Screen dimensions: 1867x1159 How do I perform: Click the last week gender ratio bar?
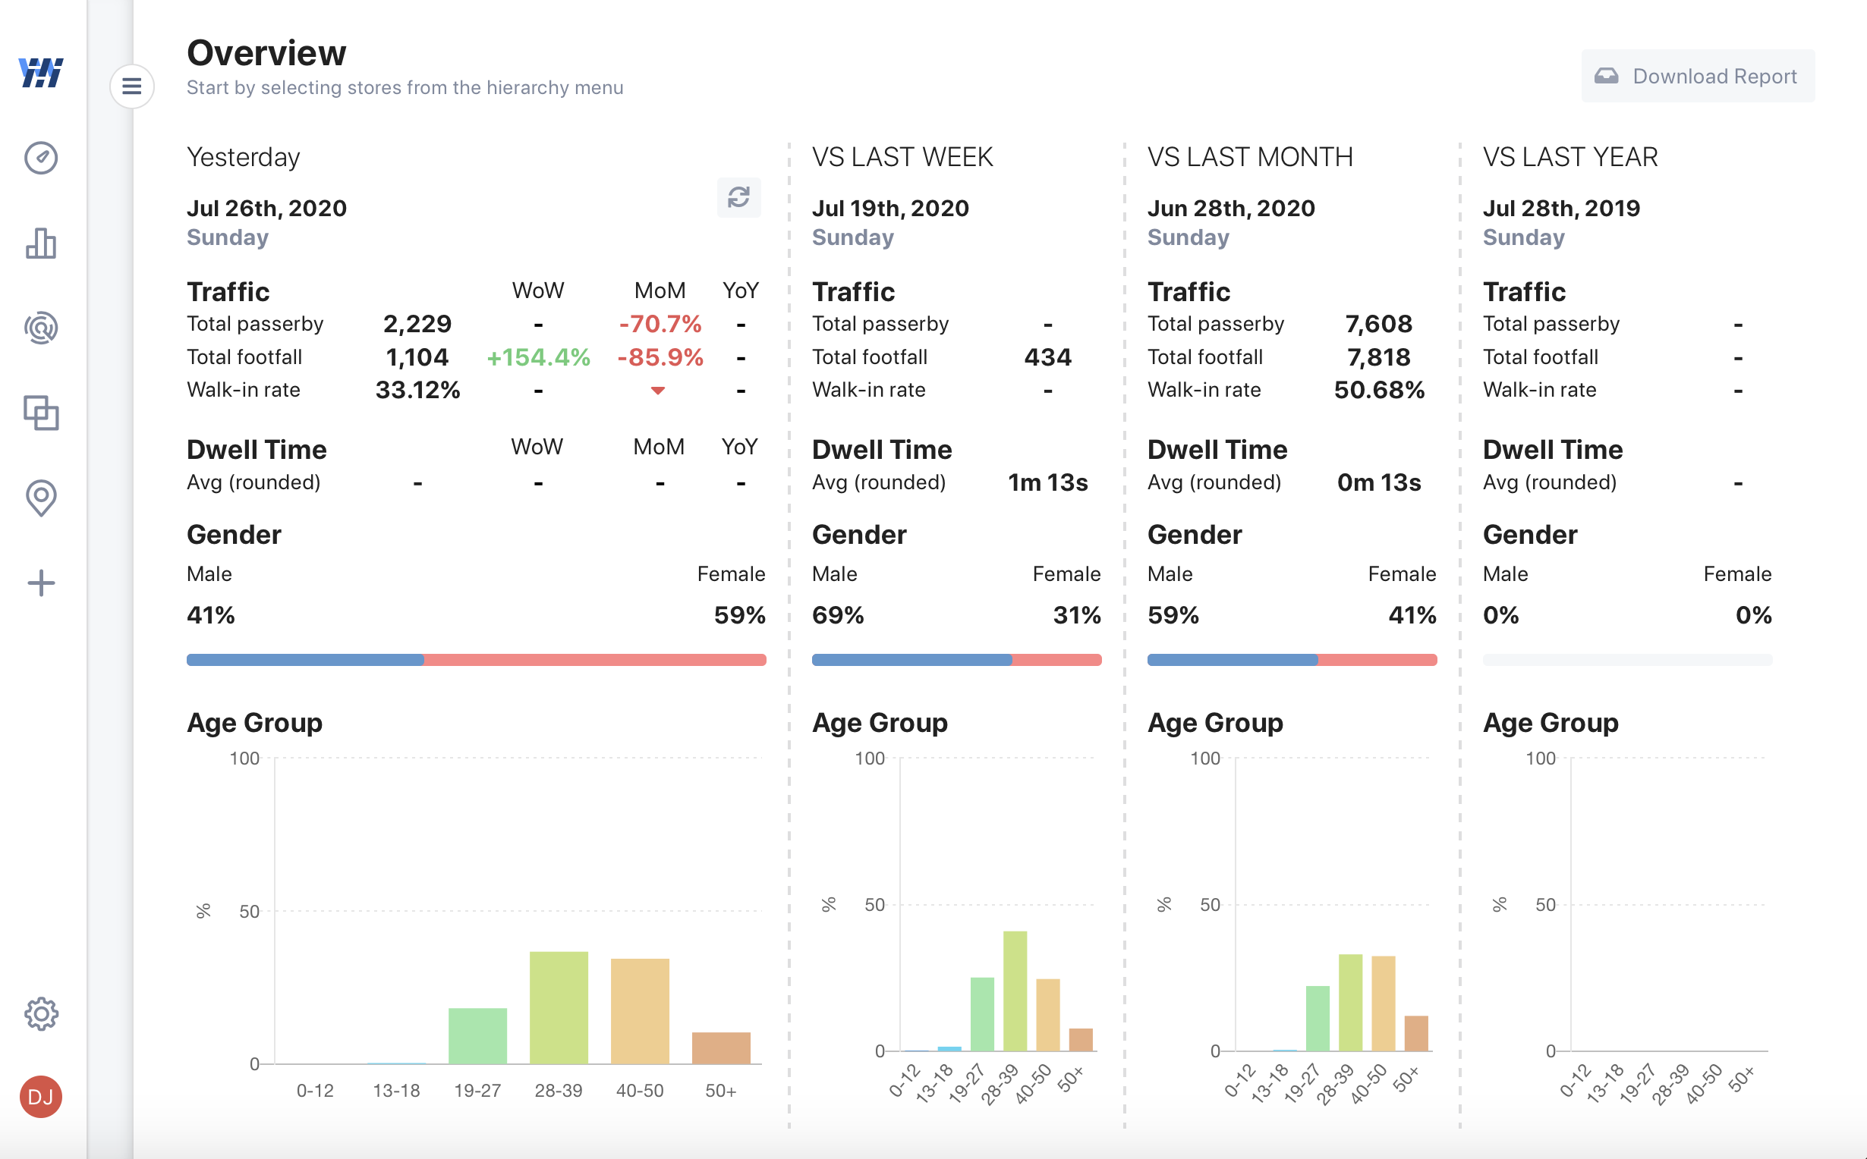click(x=956, y=660)
